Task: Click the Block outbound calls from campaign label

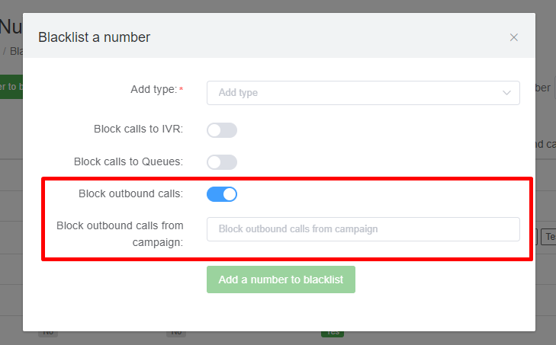Action: coord(120,234)
